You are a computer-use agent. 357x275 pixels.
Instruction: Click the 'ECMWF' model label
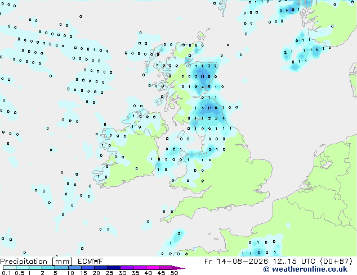click(x=91, y=262)
